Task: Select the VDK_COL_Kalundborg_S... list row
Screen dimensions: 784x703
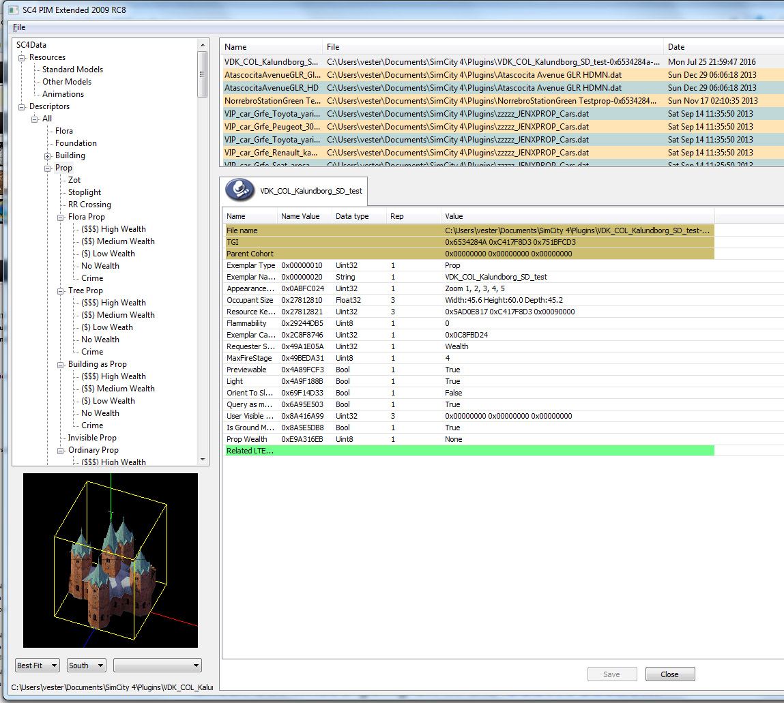Action: 502,62
